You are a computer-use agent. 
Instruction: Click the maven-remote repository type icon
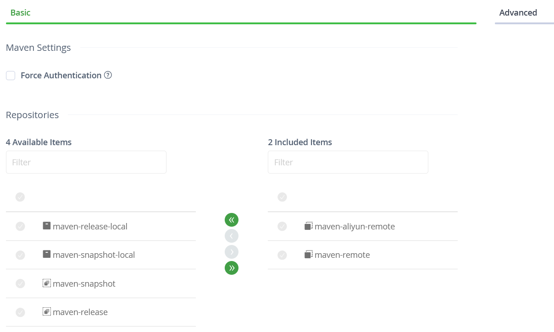pyautogui.click(x=309, y=254)
